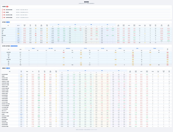Click the dashboard page title heading
Screen dimensions: 173x132
pyautogui.click(x=86, y=2)
